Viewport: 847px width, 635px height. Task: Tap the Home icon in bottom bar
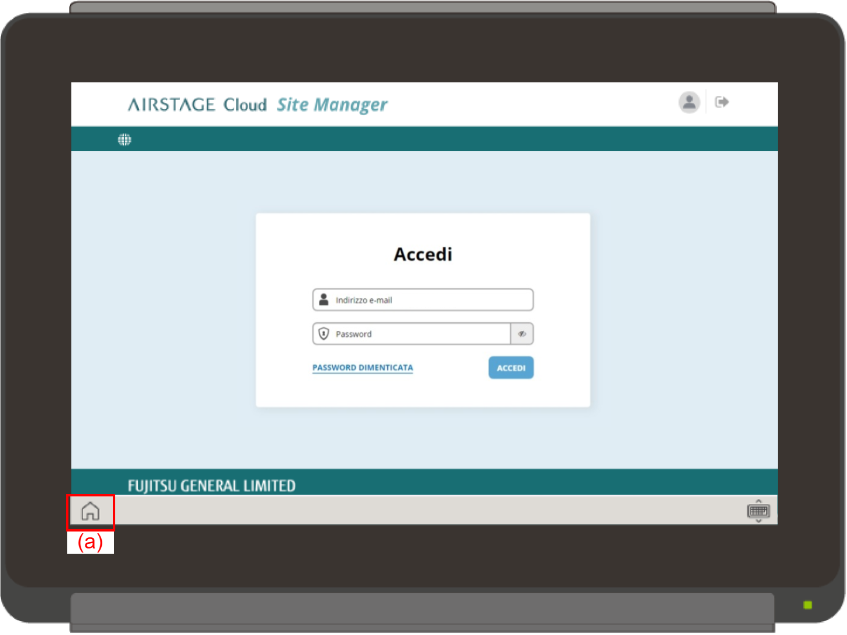(90, 512)
